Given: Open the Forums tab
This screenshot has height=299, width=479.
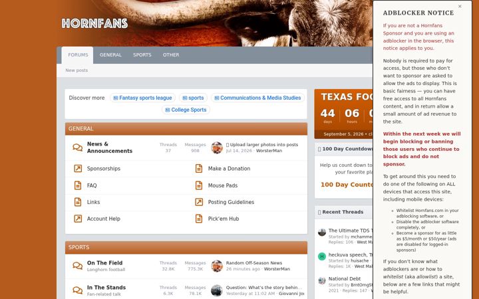Looking at the screenshot, I should [78, 55].
